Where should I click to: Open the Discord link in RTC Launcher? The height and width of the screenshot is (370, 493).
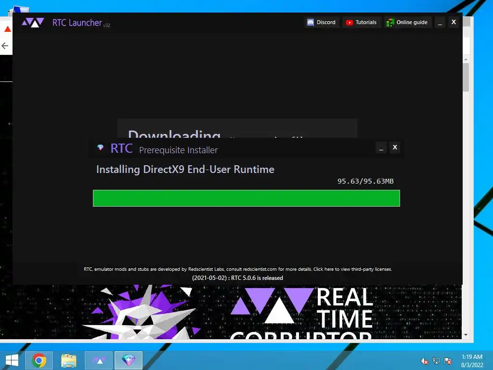pyautogui.click(x=321, y=22)
